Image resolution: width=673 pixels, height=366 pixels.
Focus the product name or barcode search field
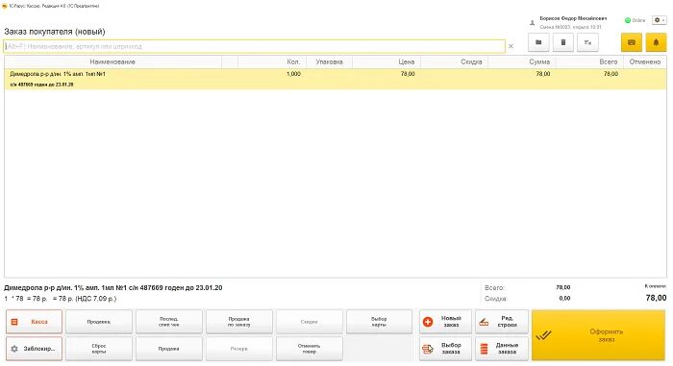coord(254,46)
